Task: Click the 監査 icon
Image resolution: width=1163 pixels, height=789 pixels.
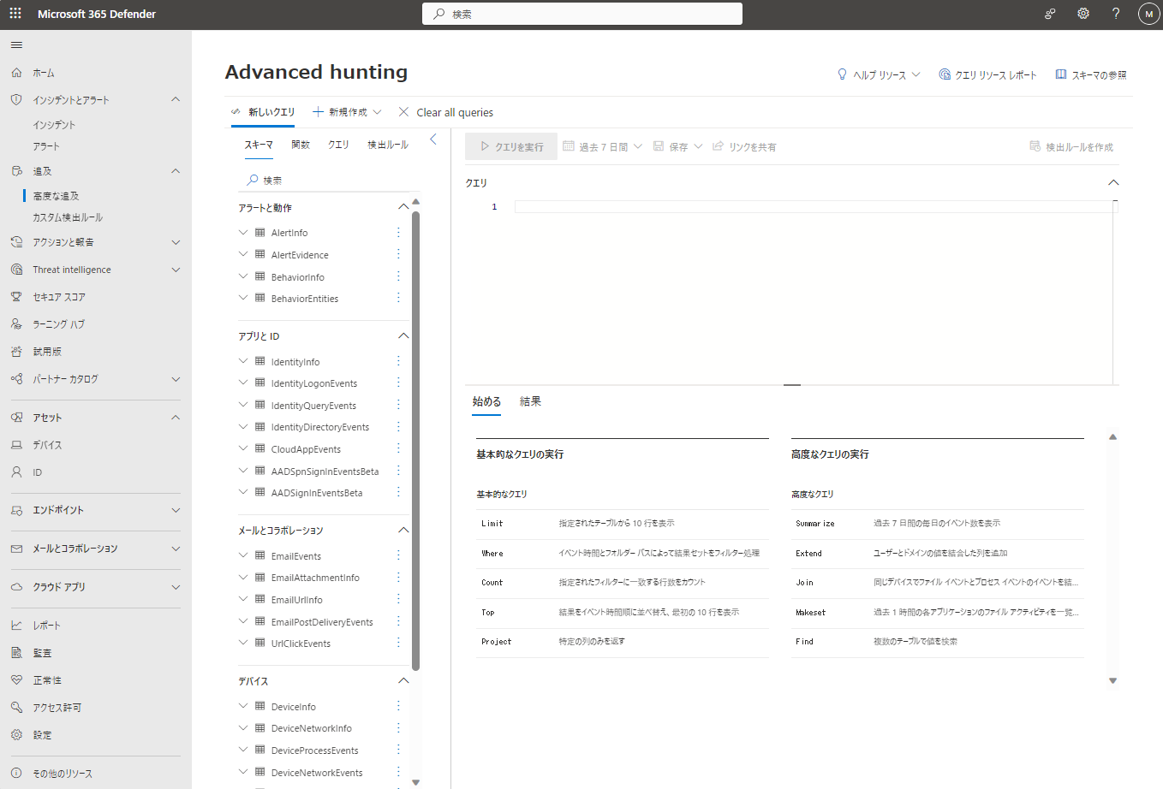Action: [16, 653]
